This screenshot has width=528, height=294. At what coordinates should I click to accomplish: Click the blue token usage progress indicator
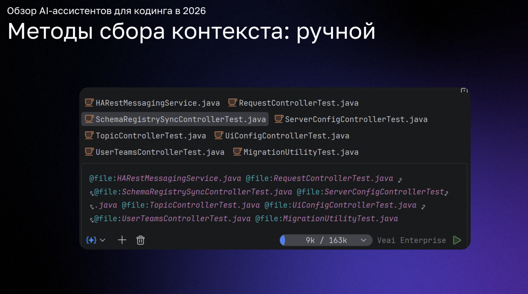[x=284, y=240]
